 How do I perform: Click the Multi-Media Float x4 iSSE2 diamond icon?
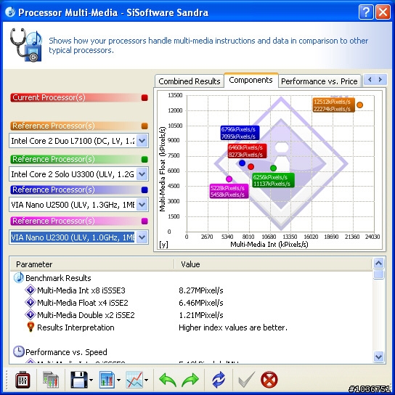tap(30, 302)
